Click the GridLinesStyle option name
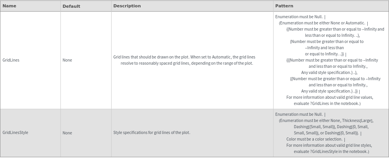The width and height of the screenshot is (389, 158). click(x=15, y=132)
